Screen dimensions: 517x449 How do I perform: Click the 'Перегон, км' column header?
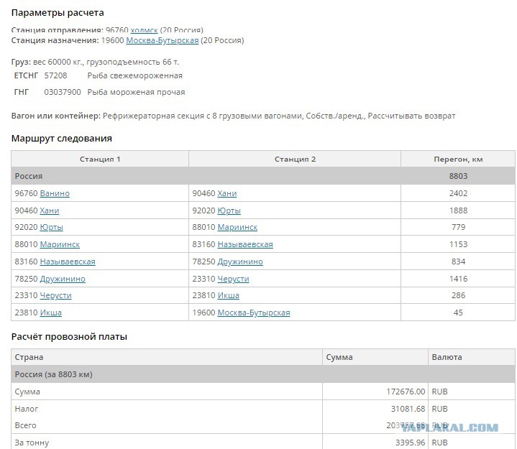458,159
